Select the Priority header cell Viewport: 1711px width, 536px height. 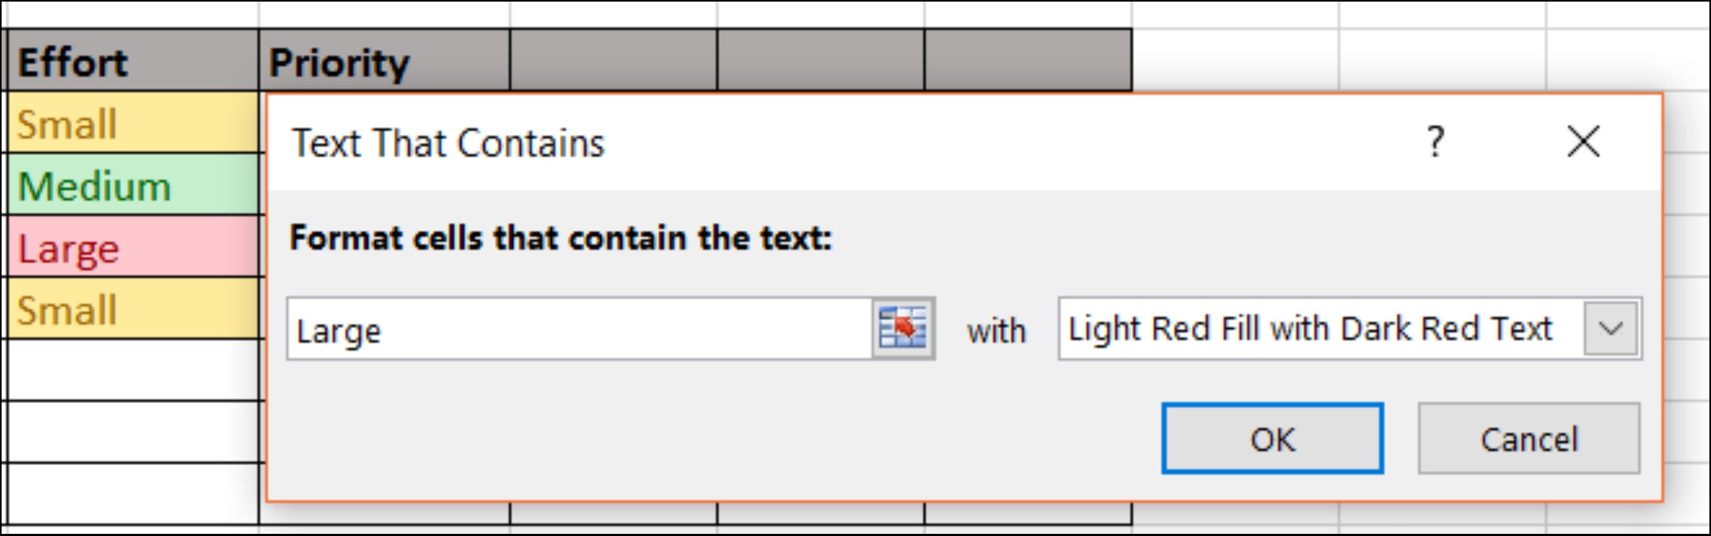pyautogui.click(x=384, y=61)
